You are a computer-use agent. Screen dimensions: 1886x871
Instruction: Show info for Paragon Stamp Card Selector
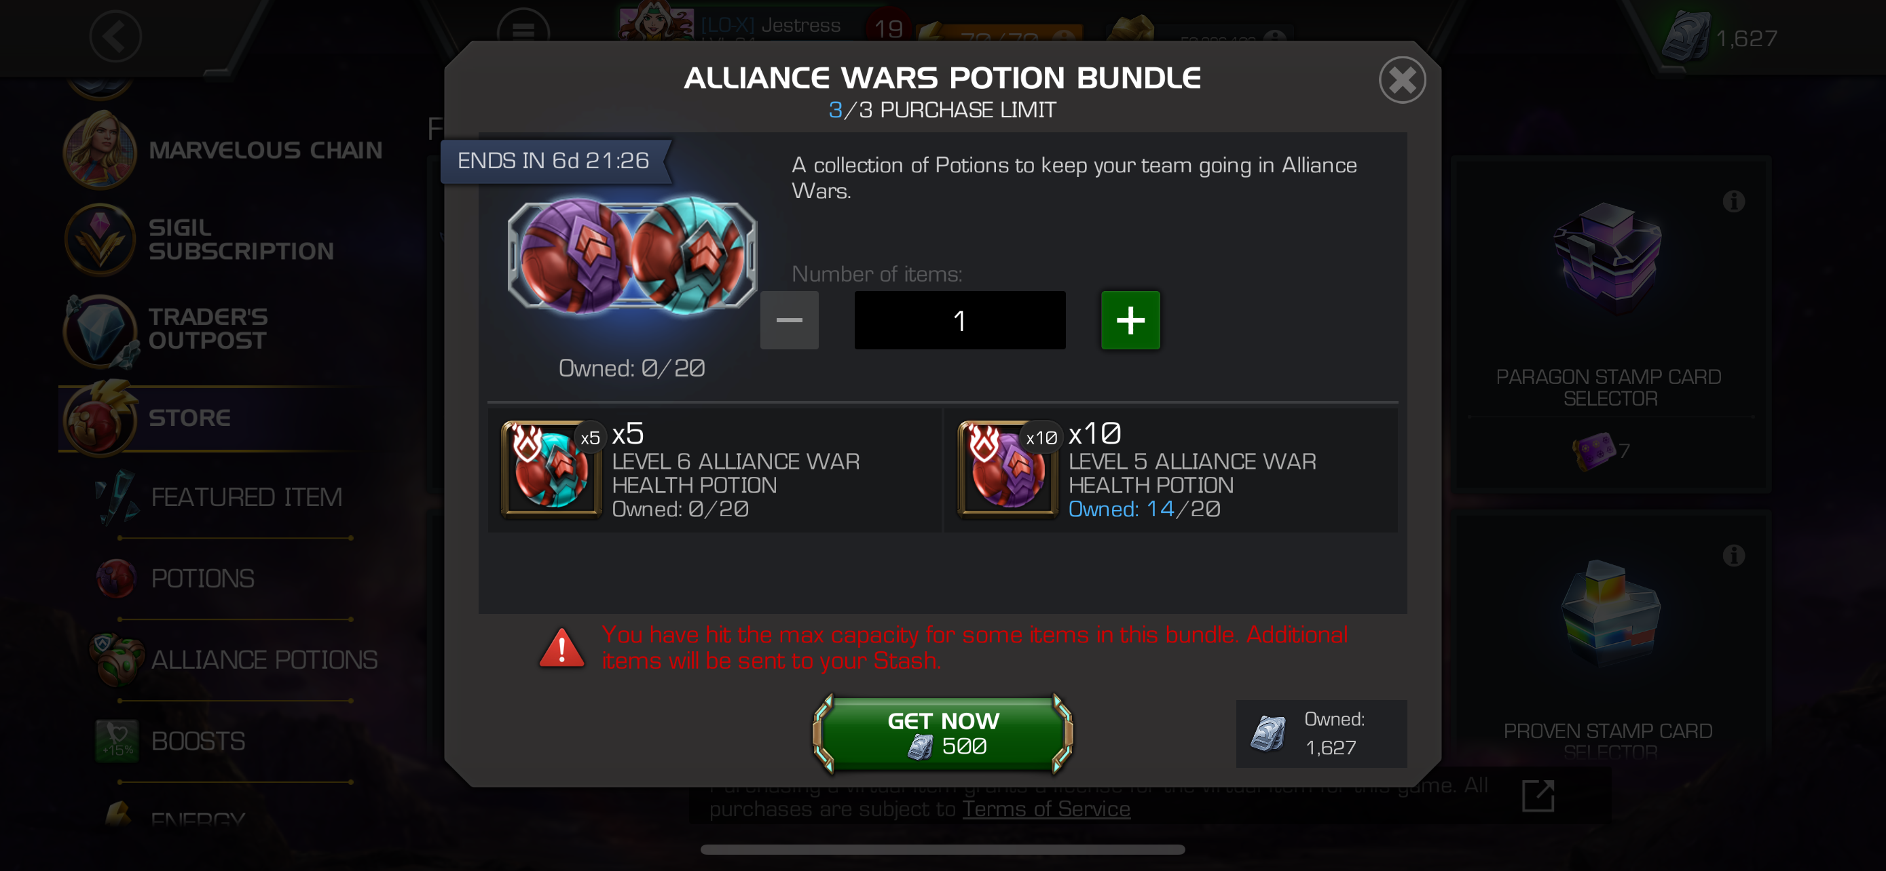tap(1733, 201)
